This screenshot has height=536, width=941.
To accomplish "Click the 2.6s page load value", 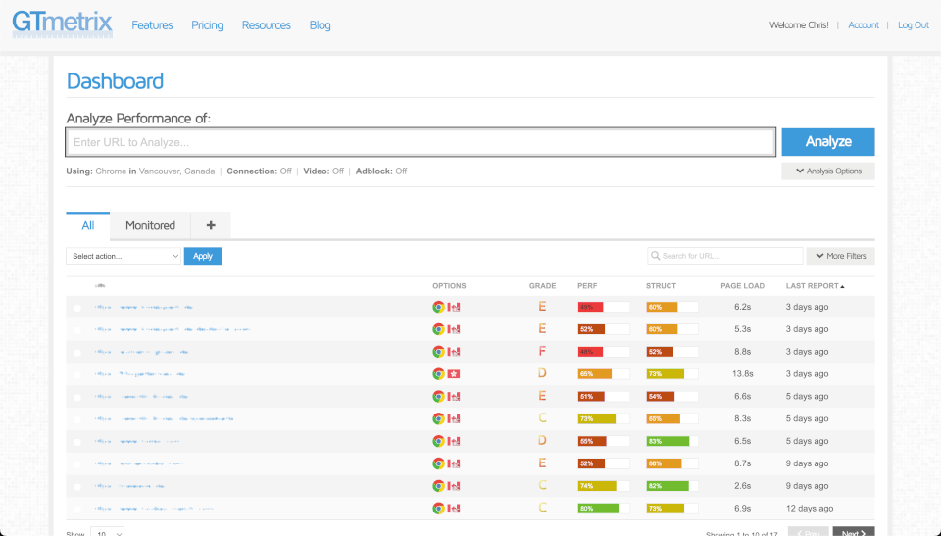I will click(x=742, y=486).
